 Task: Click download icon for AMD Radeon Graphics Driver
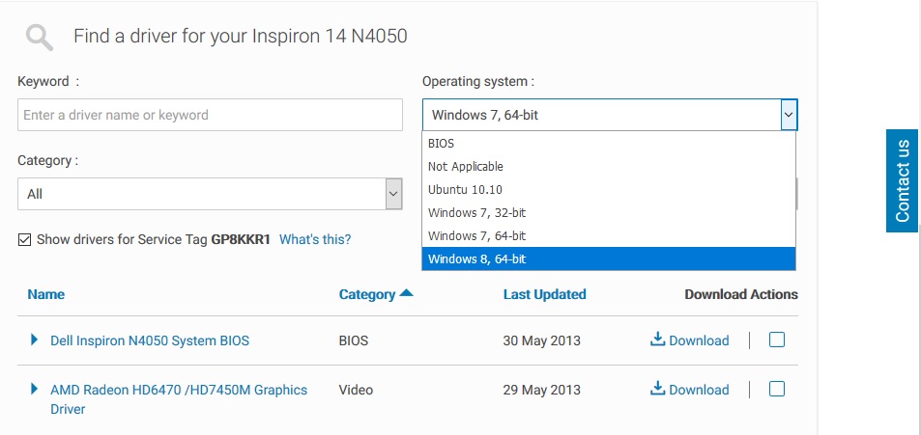pyautogui.click(x=657, y=389)
